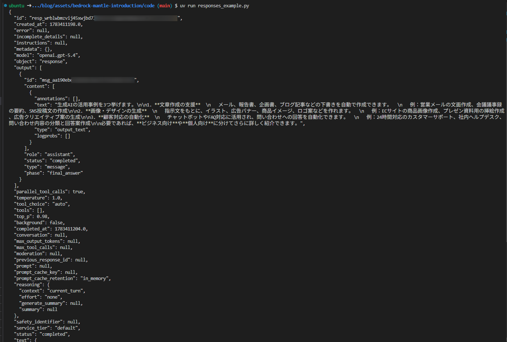This screenshot has width=507, height=342.
Task: Click the "moderation": null line
Action: point(38,254)
